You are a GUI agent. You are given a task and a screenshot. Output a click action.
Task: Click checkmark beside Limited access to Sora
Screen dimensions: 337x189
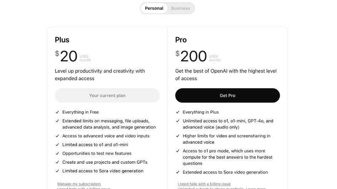[57, 171]
